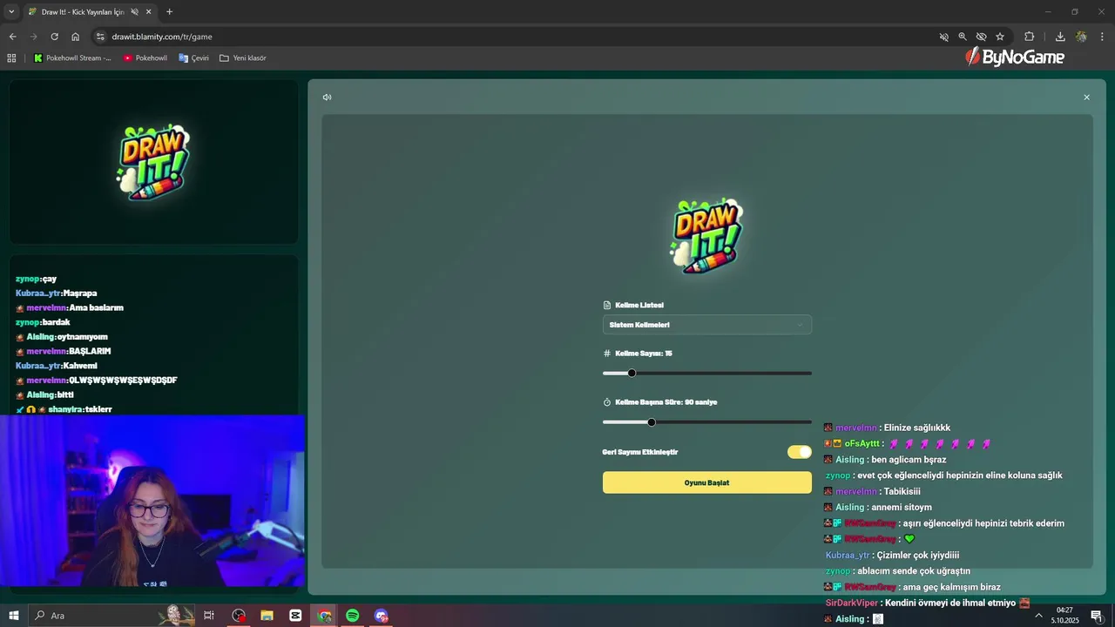Bookmark this page with star icon
Viewport: 1115px width, 627px height.
(x=1000, y=37)
